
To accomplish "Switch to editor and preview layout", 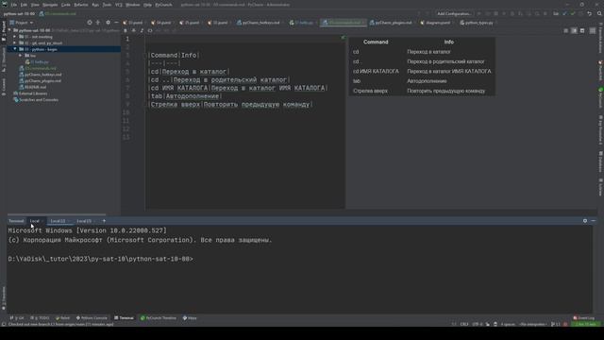I will 574,30.
